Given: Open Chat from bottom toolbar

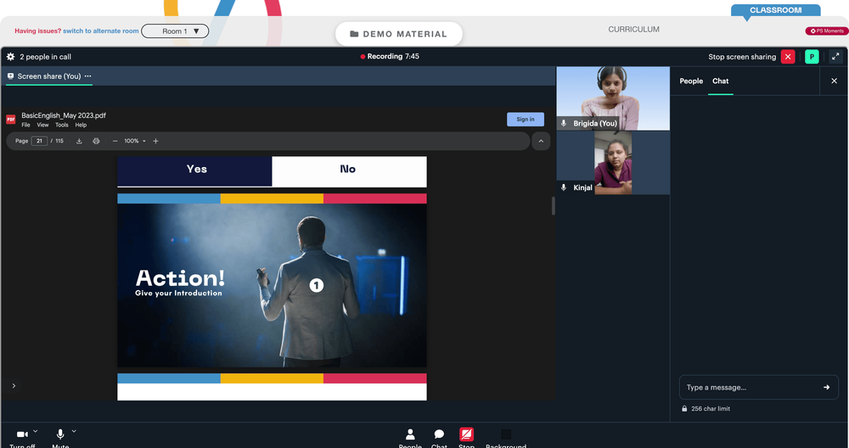Looking at the screenshot, I should click(x=439, y=439).
